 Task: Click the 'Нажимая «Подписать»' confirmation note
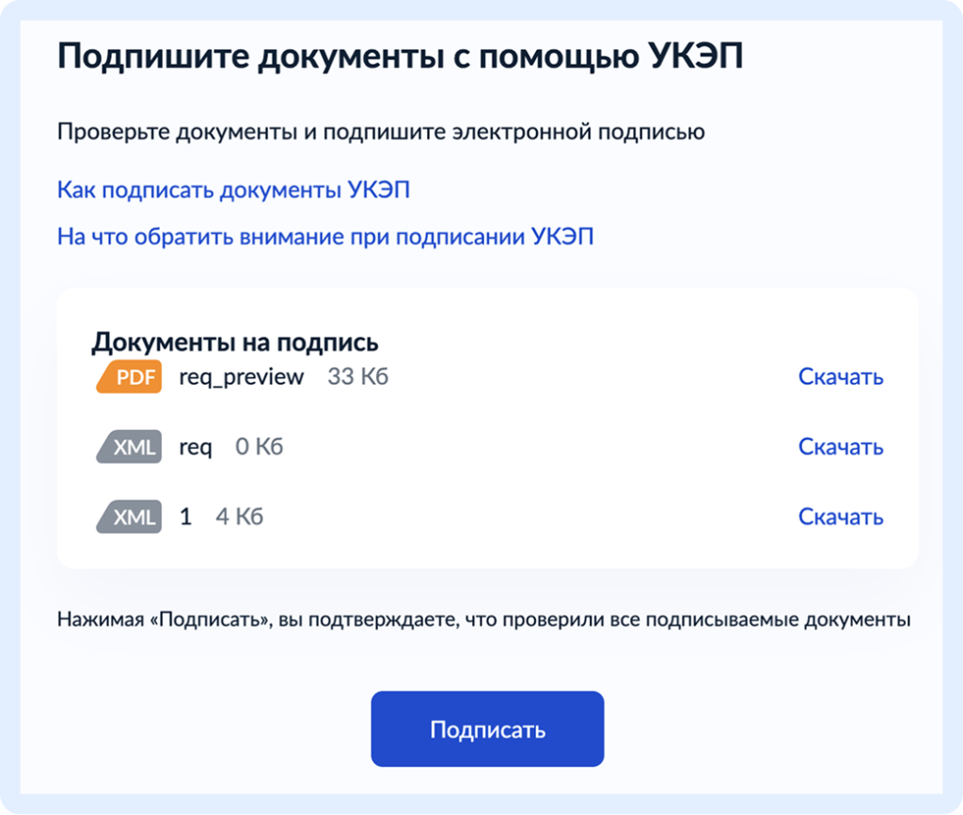pyautogui.click(x=484, y=619)
